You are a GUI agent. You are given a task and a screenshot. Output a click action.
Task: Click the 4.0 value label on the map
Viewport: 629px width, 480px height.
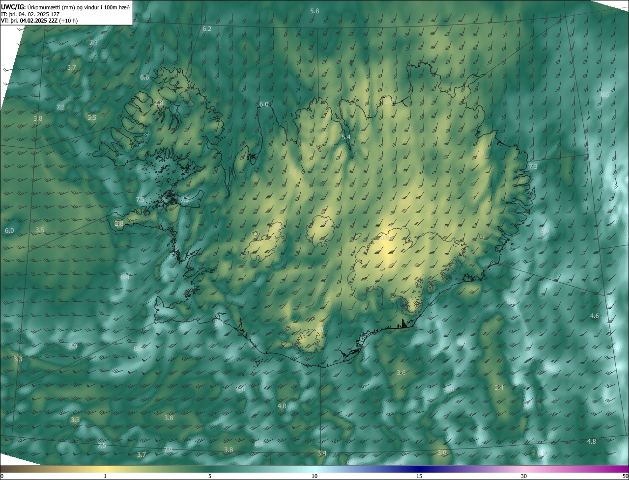click(x=282, y=406)
